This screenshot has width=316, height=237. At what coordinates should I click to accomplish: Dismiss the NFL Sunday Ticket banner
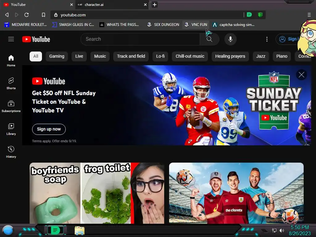301,75
